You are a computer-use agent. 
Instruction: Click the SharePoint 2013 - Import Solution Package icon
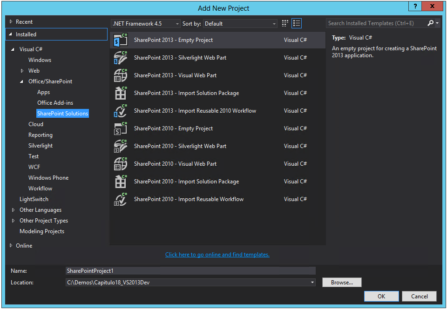(x=121, y=93)
